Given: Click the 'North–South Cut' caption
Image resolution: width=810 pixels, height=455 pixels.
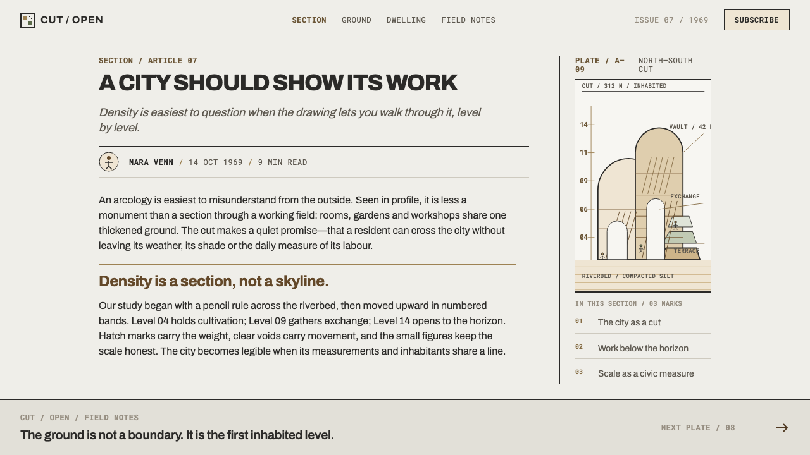Looking at the screenshot, I should click(666, 65).
